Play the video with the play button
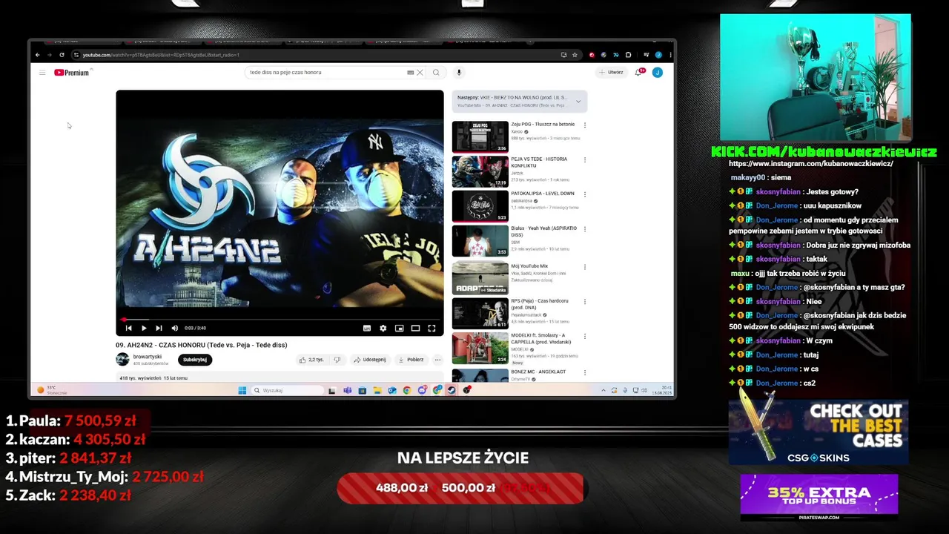949x534 pixels. click(x=144, y=328)
